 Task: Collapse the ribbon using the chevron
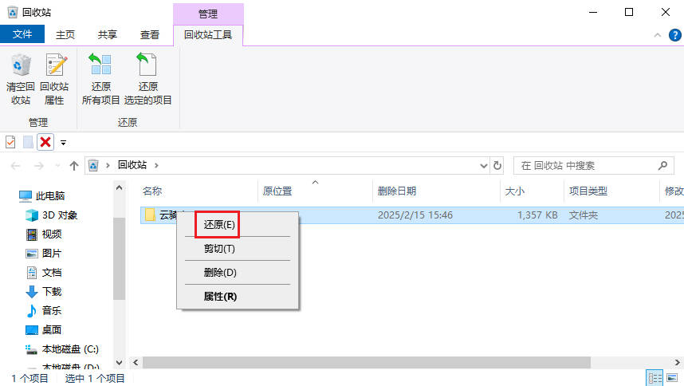coord(657,35)
